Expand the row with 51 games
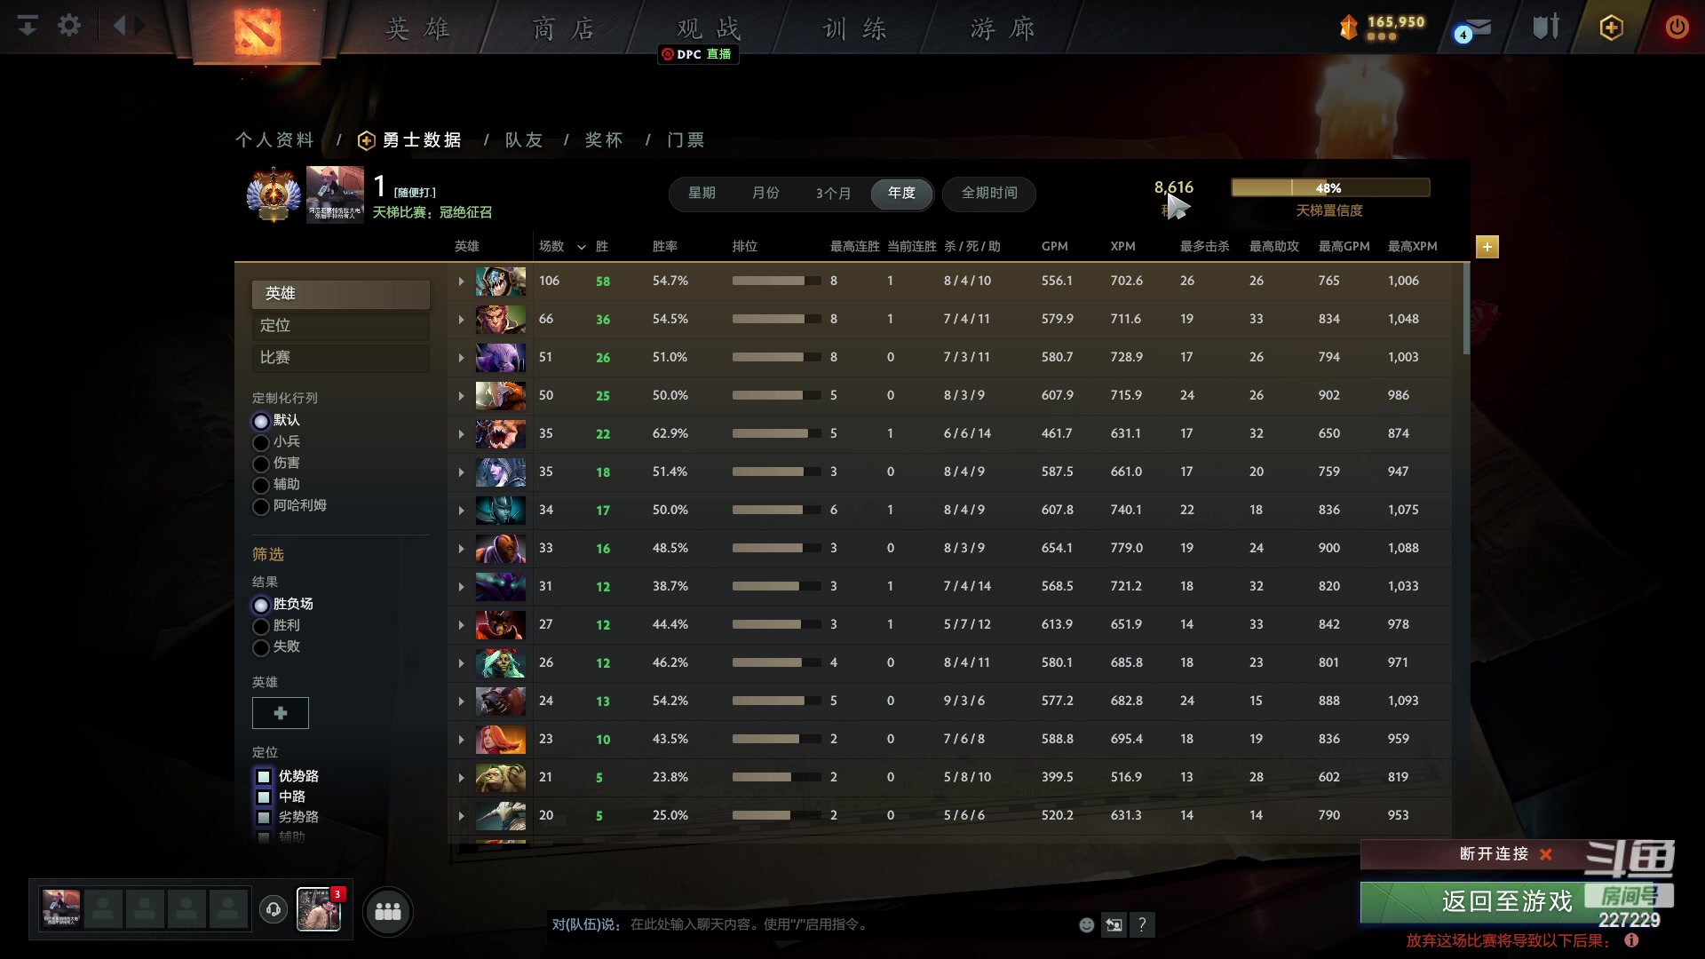 (x=461, y=358)
